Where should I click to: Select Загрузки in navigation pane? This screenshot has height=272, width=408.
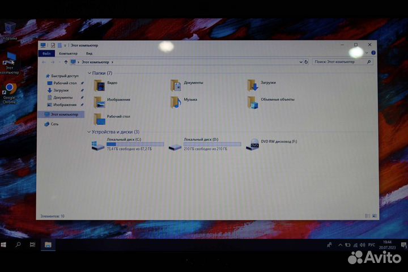(x=58, y=90)
